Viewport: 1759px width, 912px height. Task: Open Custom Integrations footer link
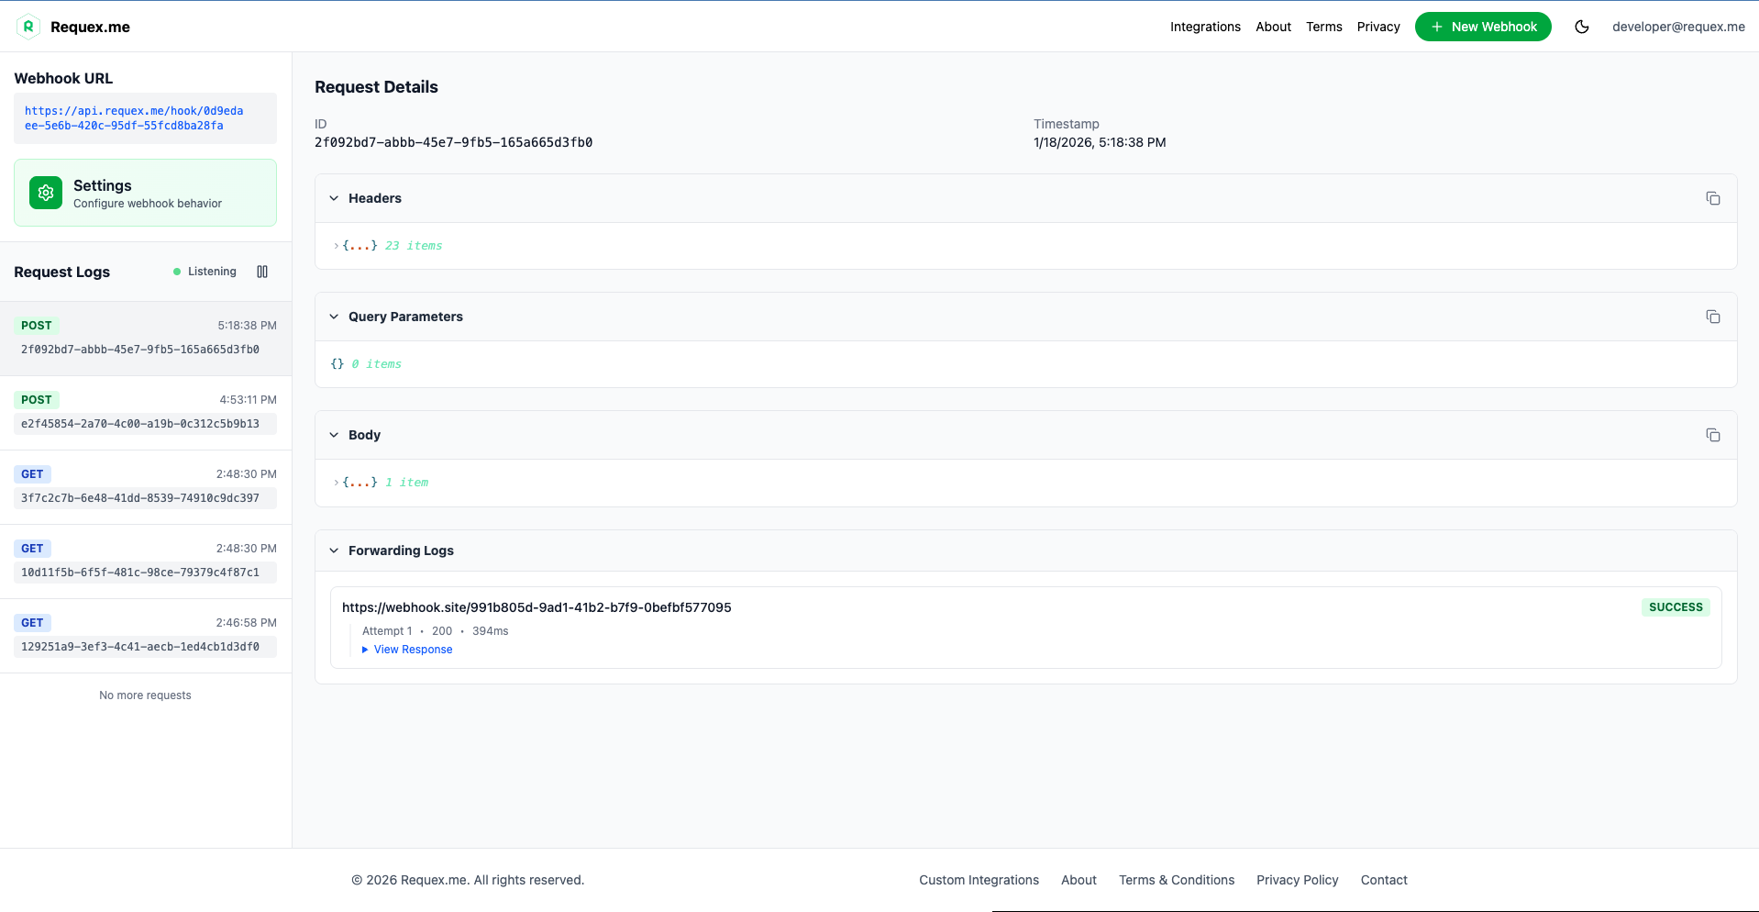coord(979,880)
